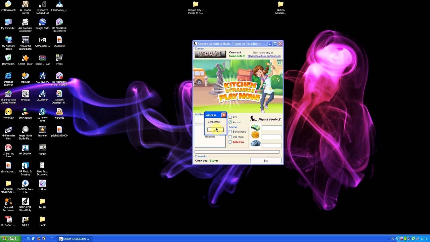Click the system tray clock
Screen dimensions: 430x242
pyautogui.click(x=424, y=239)
